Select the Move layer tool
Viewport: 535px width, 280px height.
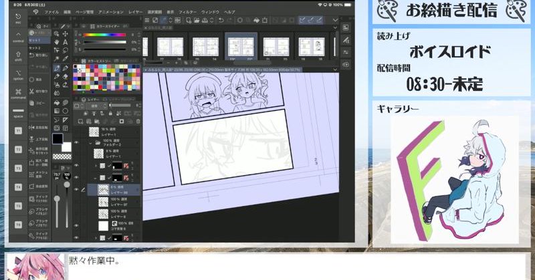pos(65,34)
